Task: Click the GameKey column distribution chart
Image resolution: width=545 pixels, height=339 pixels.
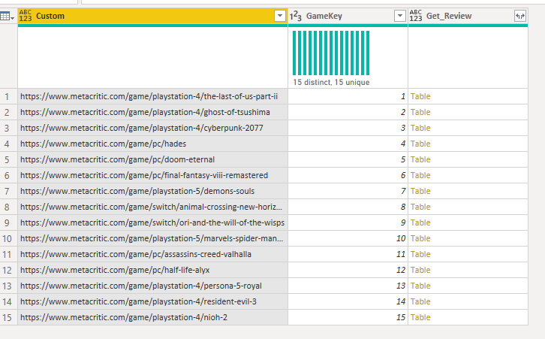Action: [331, 53]
